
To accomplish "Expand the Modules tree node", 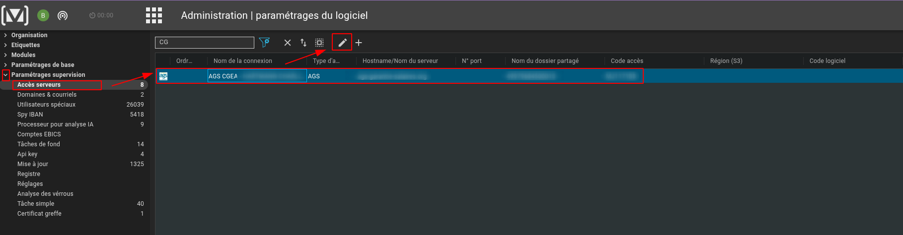I will point(5,55).
